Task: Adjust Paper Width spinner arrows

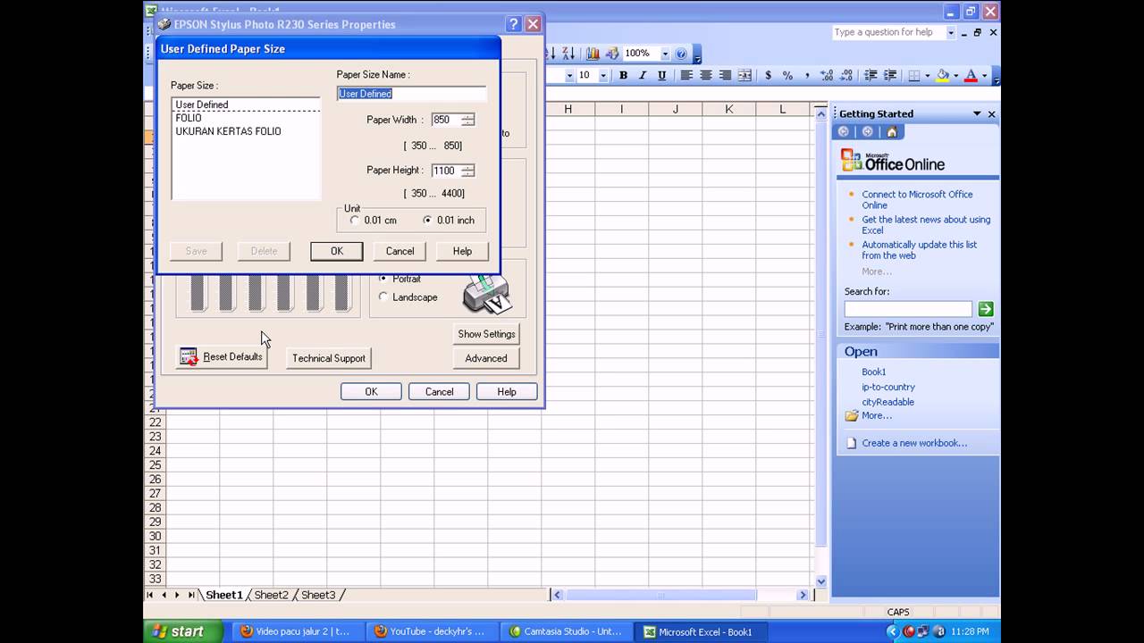Action: click(x=468, y=120)
